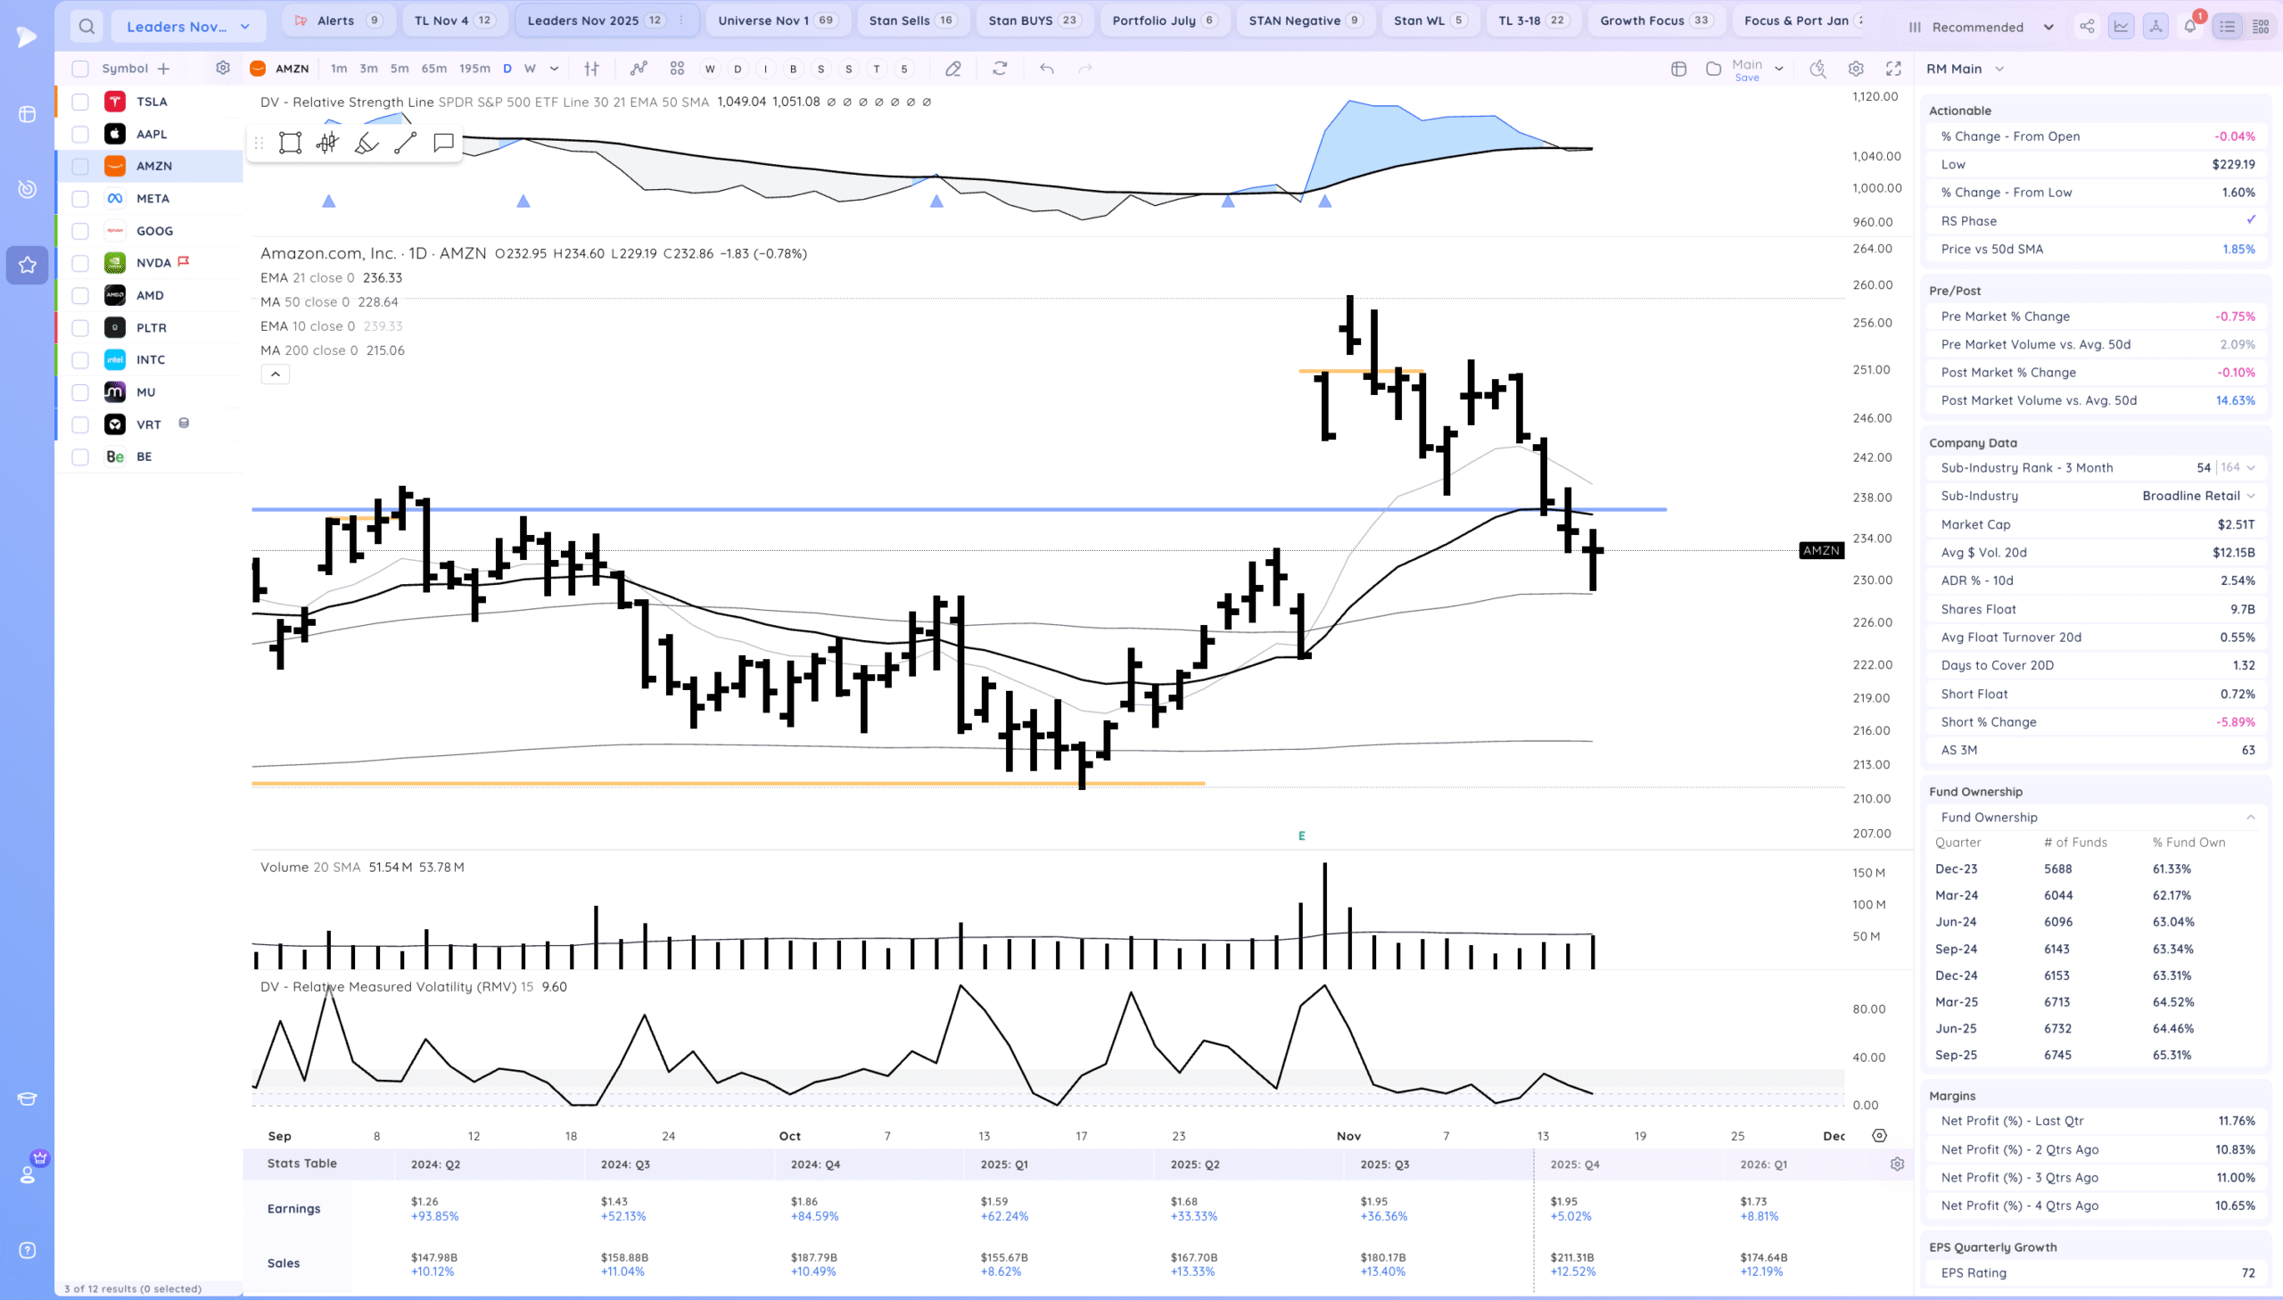Image resolution: width=2283 pixels, height=1300 pixels.
Task: Click the search magnifier icon
Action: [x=86, y=27]
